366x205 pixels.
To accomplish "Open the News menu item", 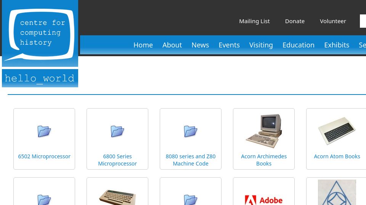I will coord(200,45).
